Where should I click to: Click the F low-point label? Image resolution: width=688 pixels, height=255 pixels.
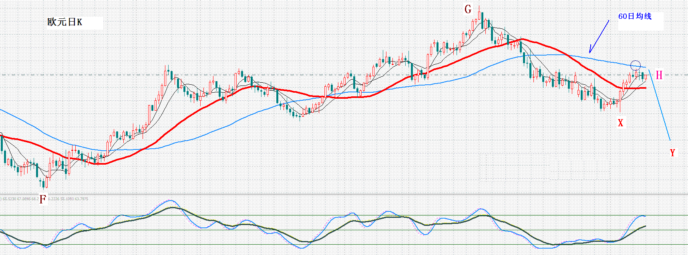pyautogui.click(x=42, y=199)
